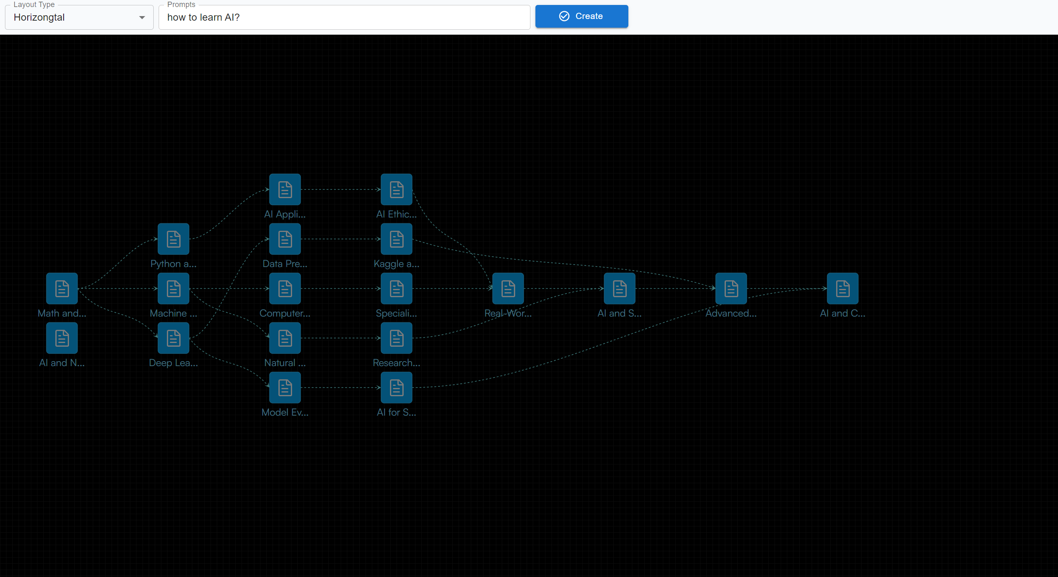This screenshot has height=577, width=1058.
Task: Select the 'AI and C...' final node
Action: pos(843,288)
